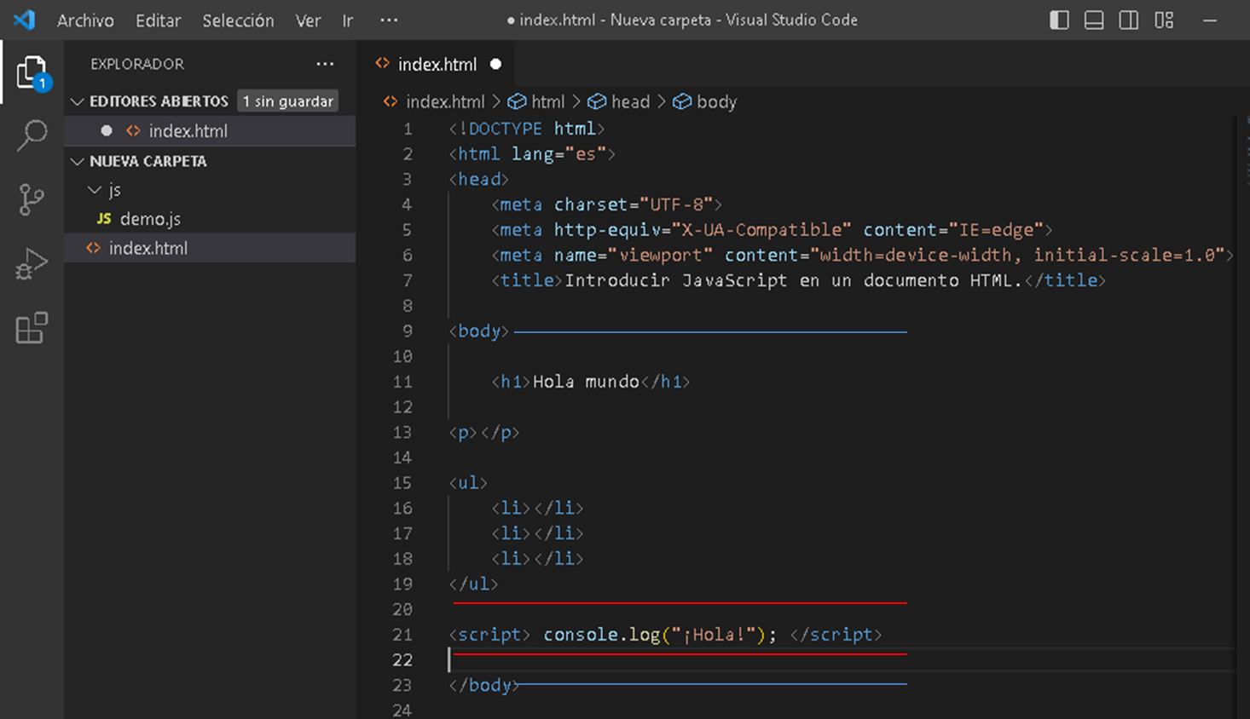Collapse the Nueva Carpeta section

coord(78,161)
